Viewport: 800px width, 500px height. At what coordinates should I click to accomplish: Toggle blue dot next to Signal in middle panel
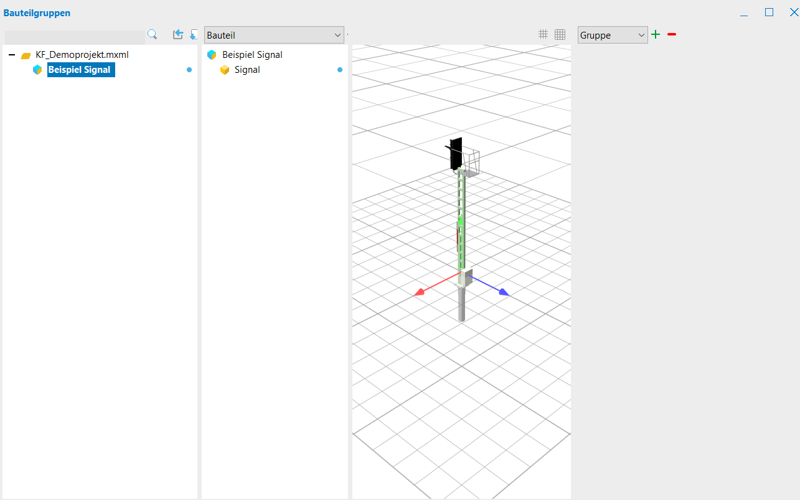(x=340, y=70)
